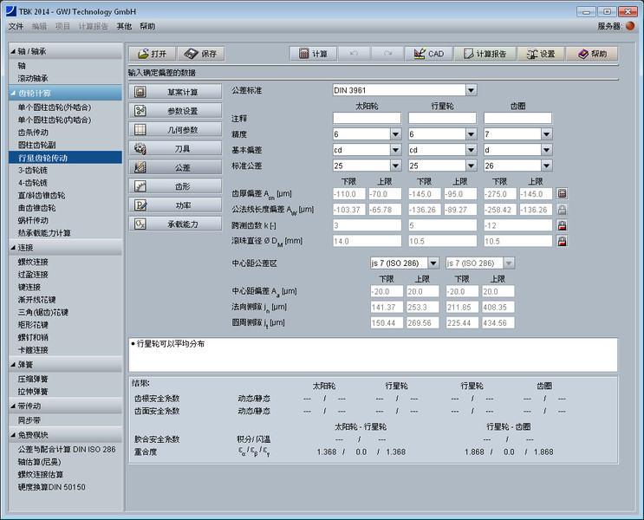Open the 其他 menu
Viewport: 644px width, 520px height.
point(124,27)
